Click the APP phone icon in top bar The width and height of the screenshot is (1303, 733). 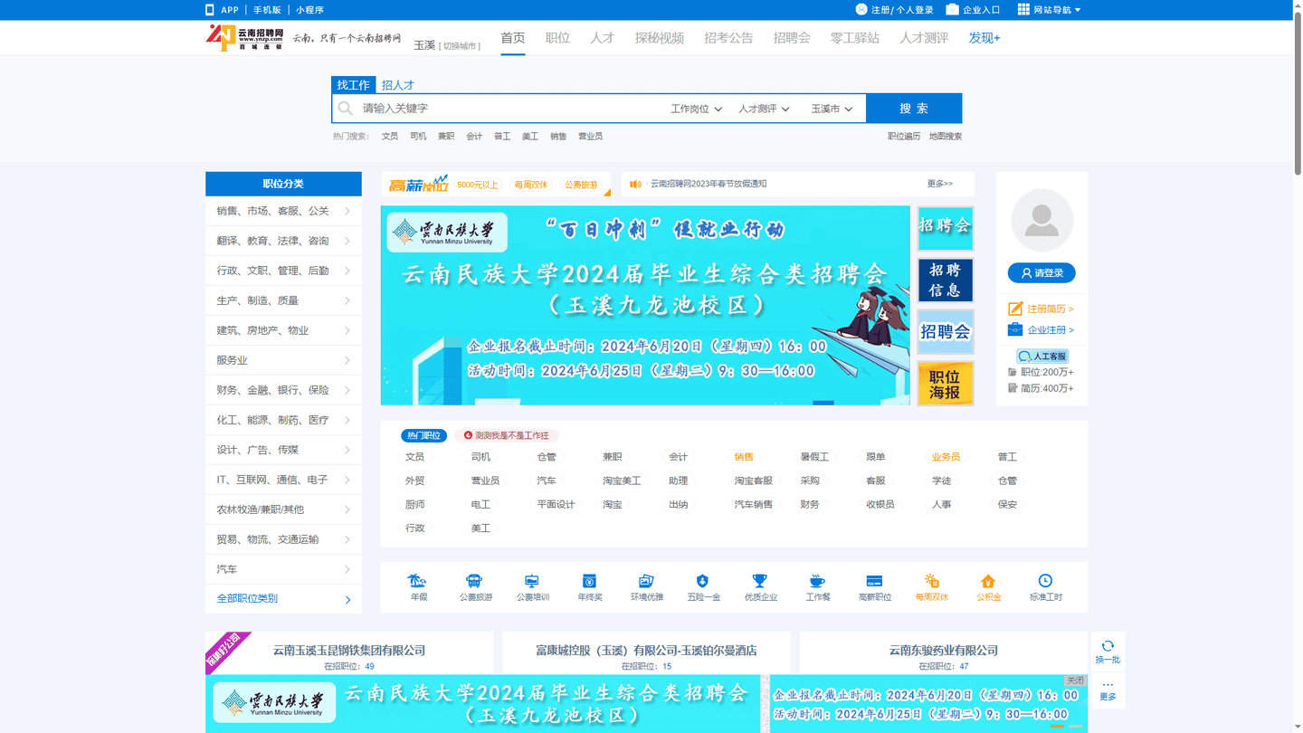pos(210,10)
